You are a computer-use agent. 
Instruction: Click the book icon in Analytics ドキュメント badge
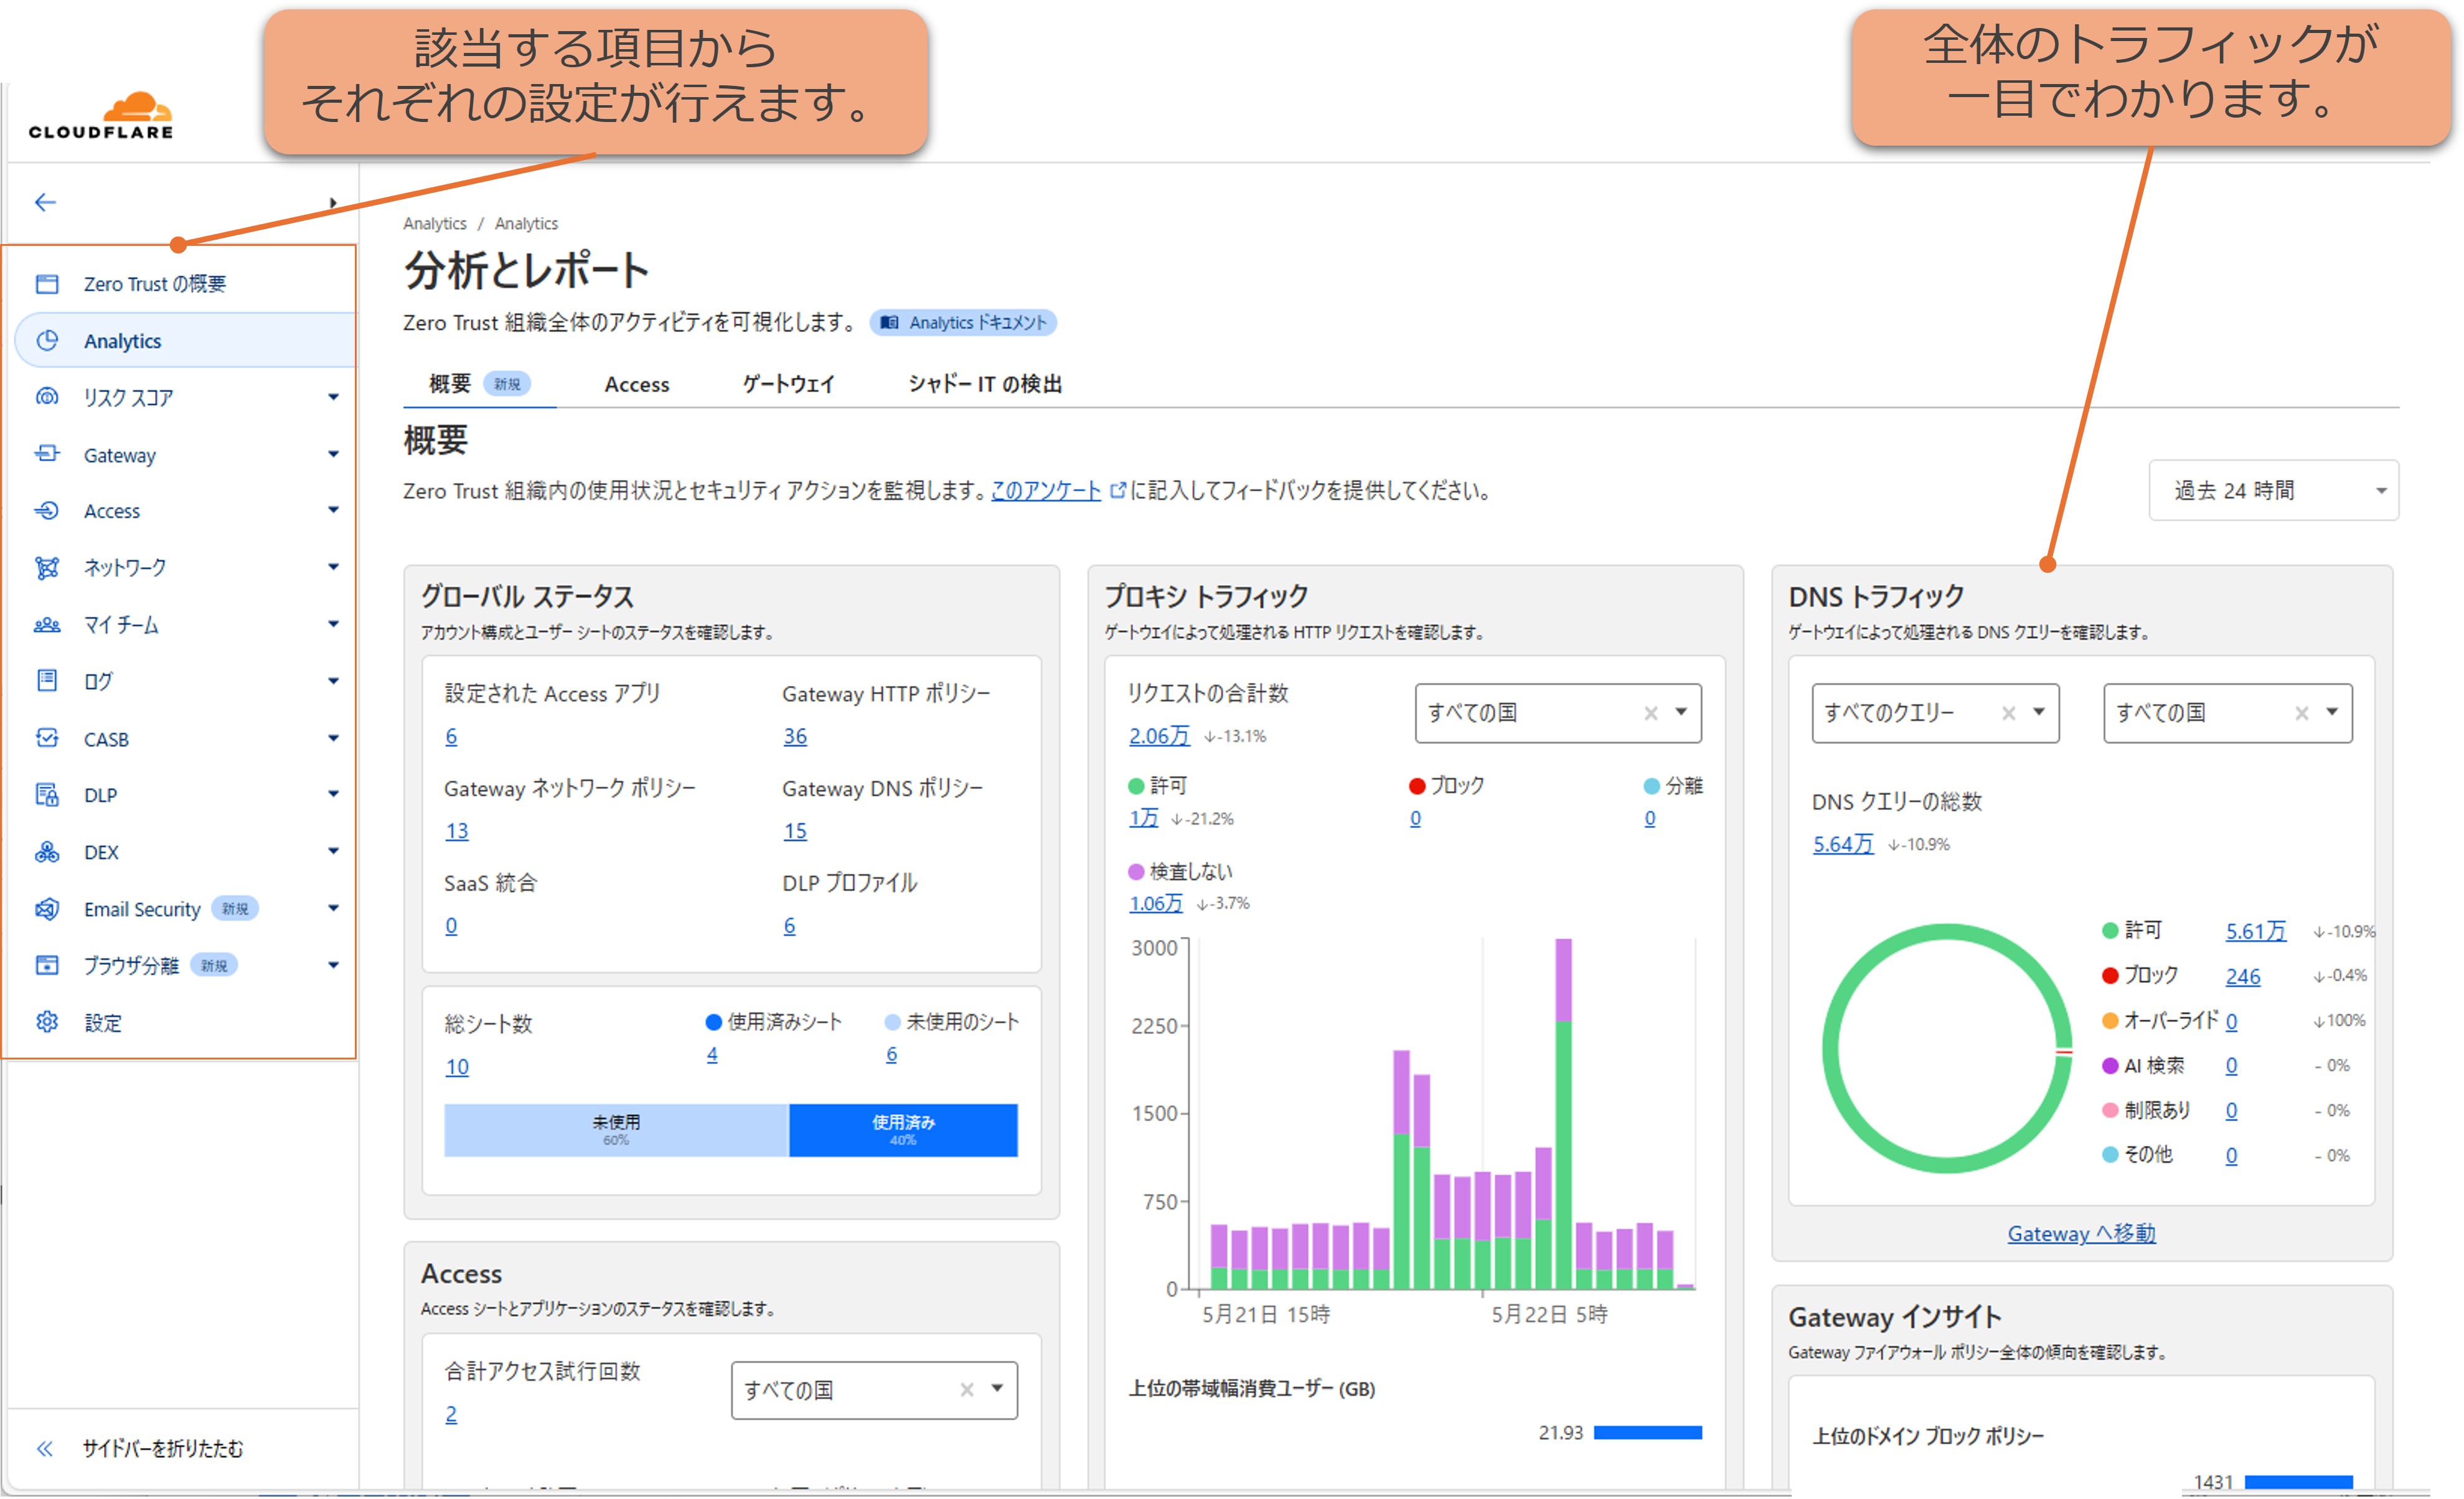(x=889, y=323)
